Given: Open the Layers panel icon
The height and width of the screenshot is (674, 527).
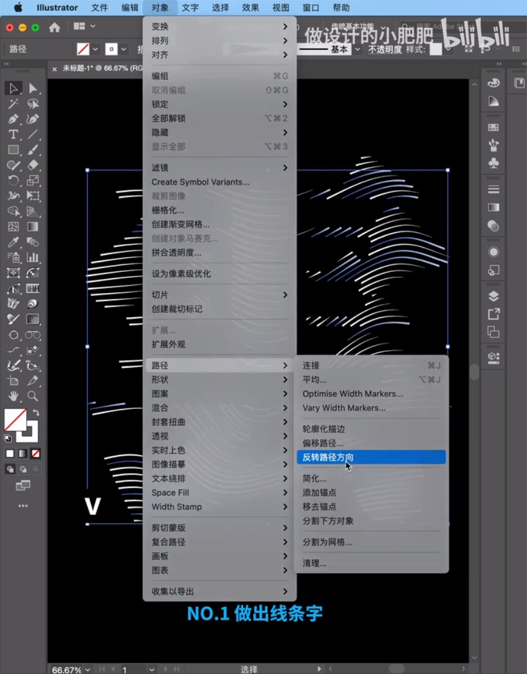Looking at the screenshot, I should coord(494,296).
